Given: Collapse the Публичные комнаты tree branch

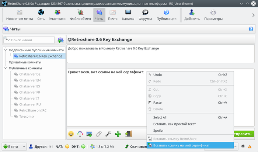Looking at the screenshot, I should click(6, 68).
